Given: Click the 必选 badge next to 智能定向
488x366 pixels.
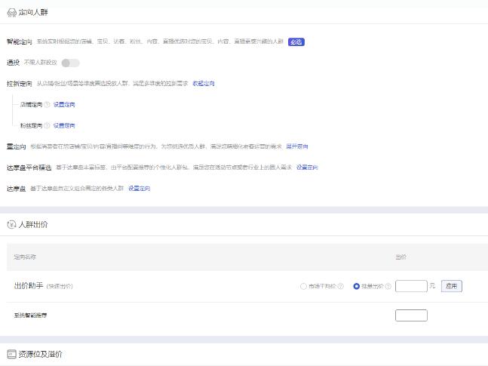Looking at the screenshot, I should pyautogui.click(x=296, y=42).
